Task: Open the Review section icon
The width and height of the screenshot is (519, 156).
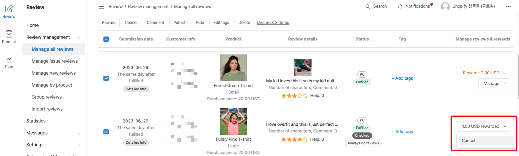Action: pos(9,9)
